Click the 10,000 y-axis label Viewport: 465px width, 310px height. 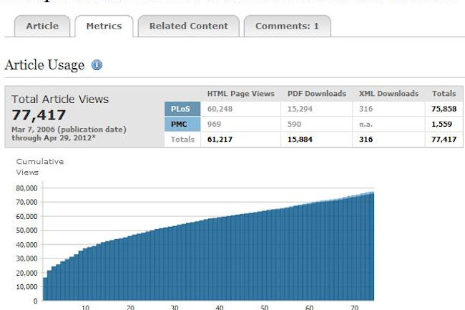pos(26,287)
